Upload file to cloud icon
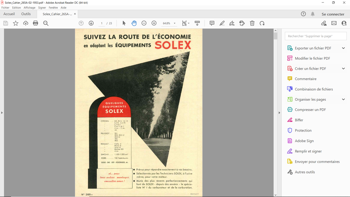Viewport: 350px width, 197px height. click(x=26, y=23)
